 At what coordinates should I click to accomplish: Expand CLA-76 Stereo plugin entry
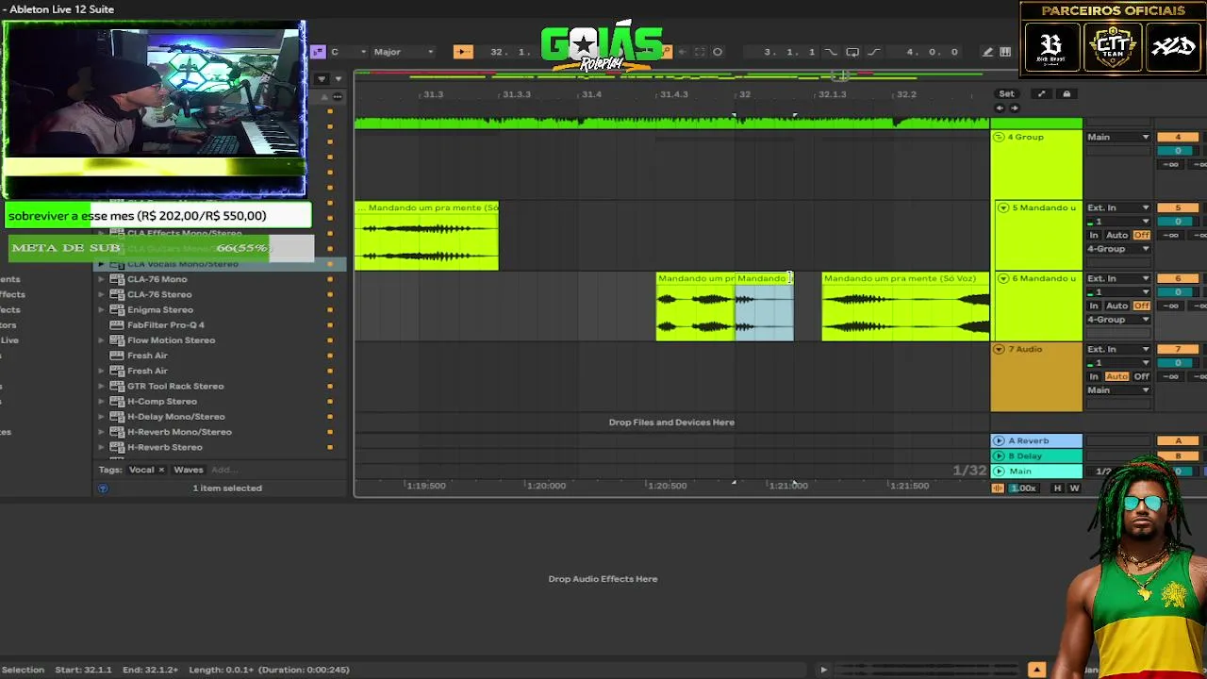click(101, 295)
